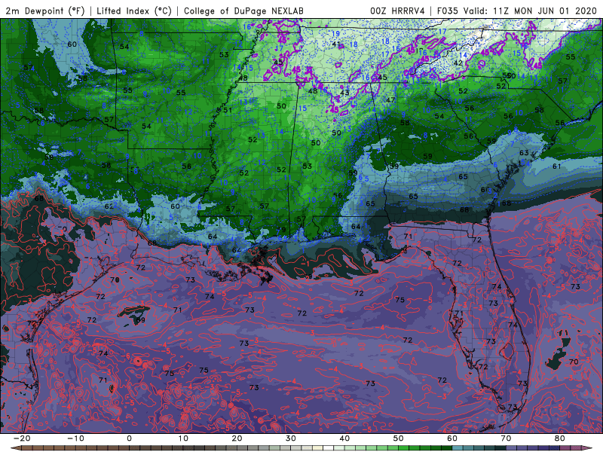Click the 47 dewpoint value on the map
Viewport: 603px width, 452px height.
click(390, 100)
